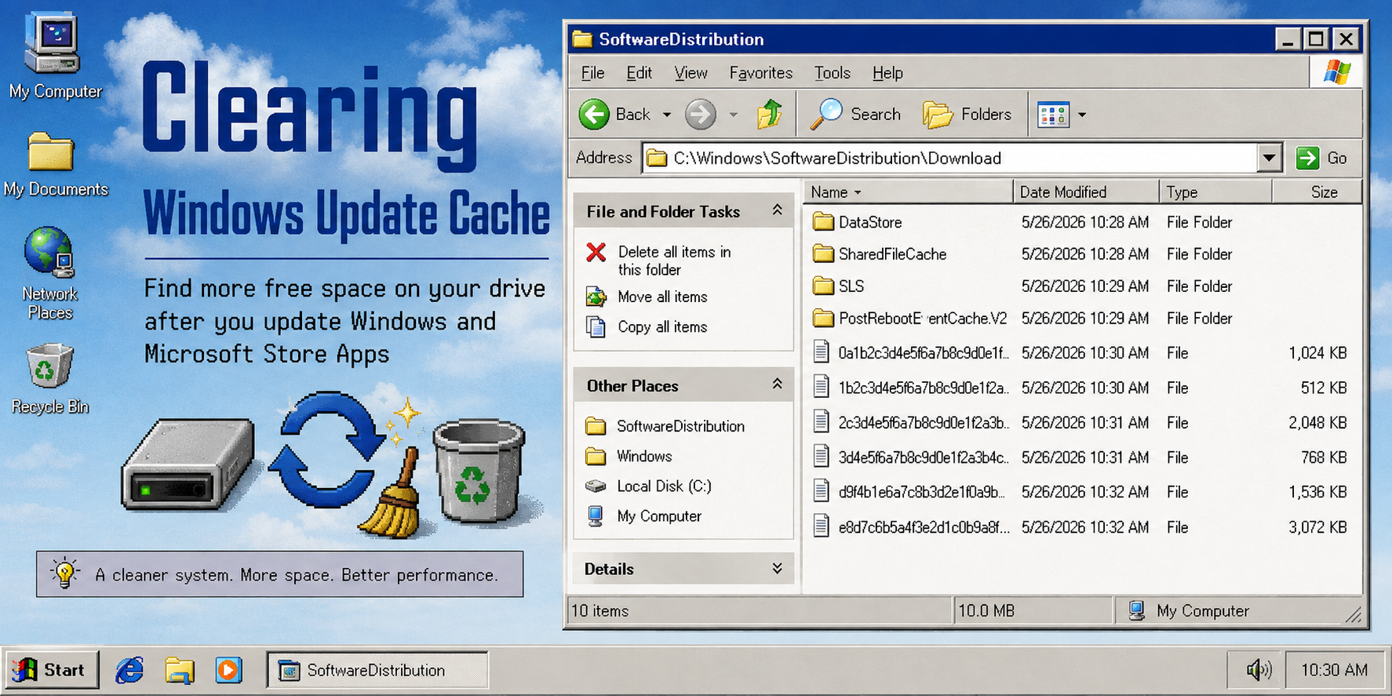The image size is (1392, 696).
Task: Click the Move all items icon
Action: click(x=596, y=297)
